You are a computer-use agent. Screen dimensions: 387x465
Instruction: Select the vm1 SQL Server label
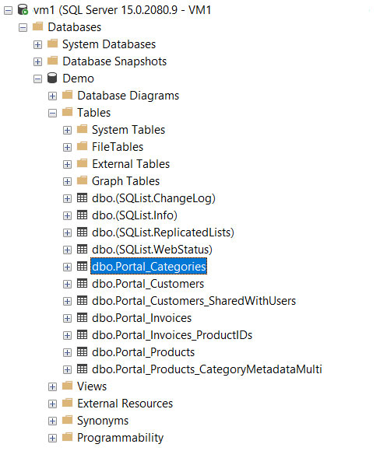pyautogui.click(x=122, y=10)
